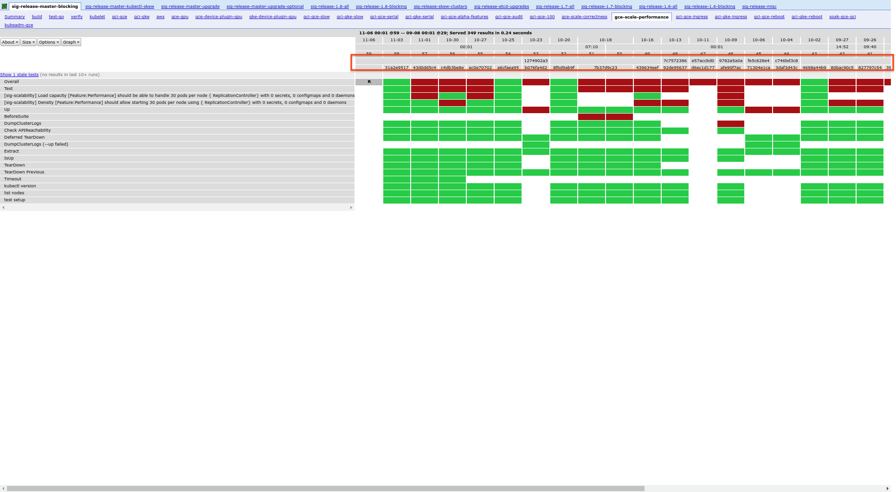Click the Show 1 stale tests link
This screenshot has width=896, height=492.
click(x=19, y=75)
